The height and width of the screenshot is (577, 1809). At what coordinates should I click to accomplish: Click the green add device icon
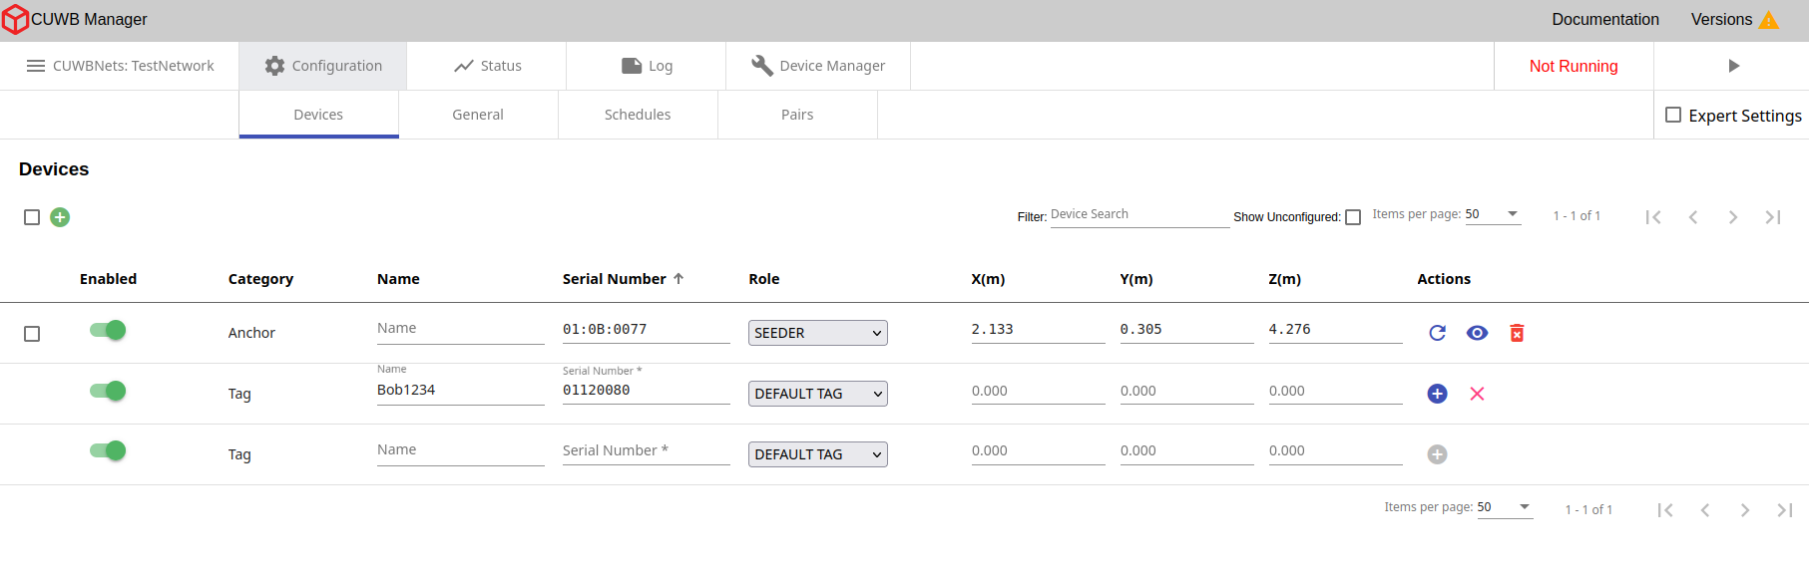click(x=60, y=217)
